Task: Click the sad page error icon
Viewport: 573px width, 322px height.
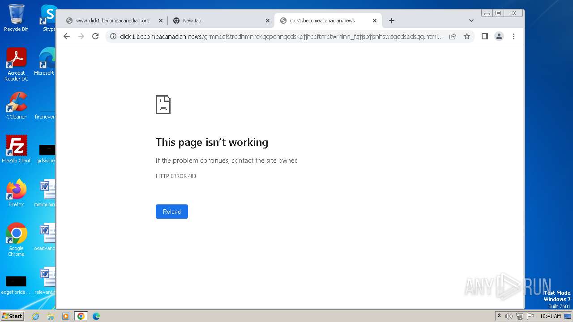Action: [x=163, y=105]
